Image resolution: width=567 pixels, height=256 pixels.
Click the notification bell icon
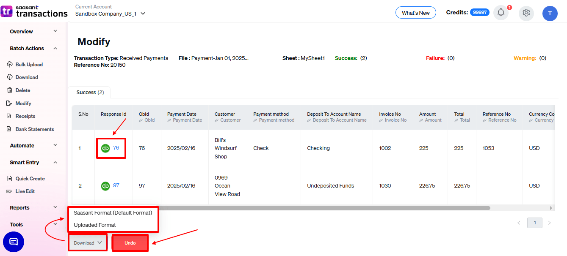click(501, 13)
